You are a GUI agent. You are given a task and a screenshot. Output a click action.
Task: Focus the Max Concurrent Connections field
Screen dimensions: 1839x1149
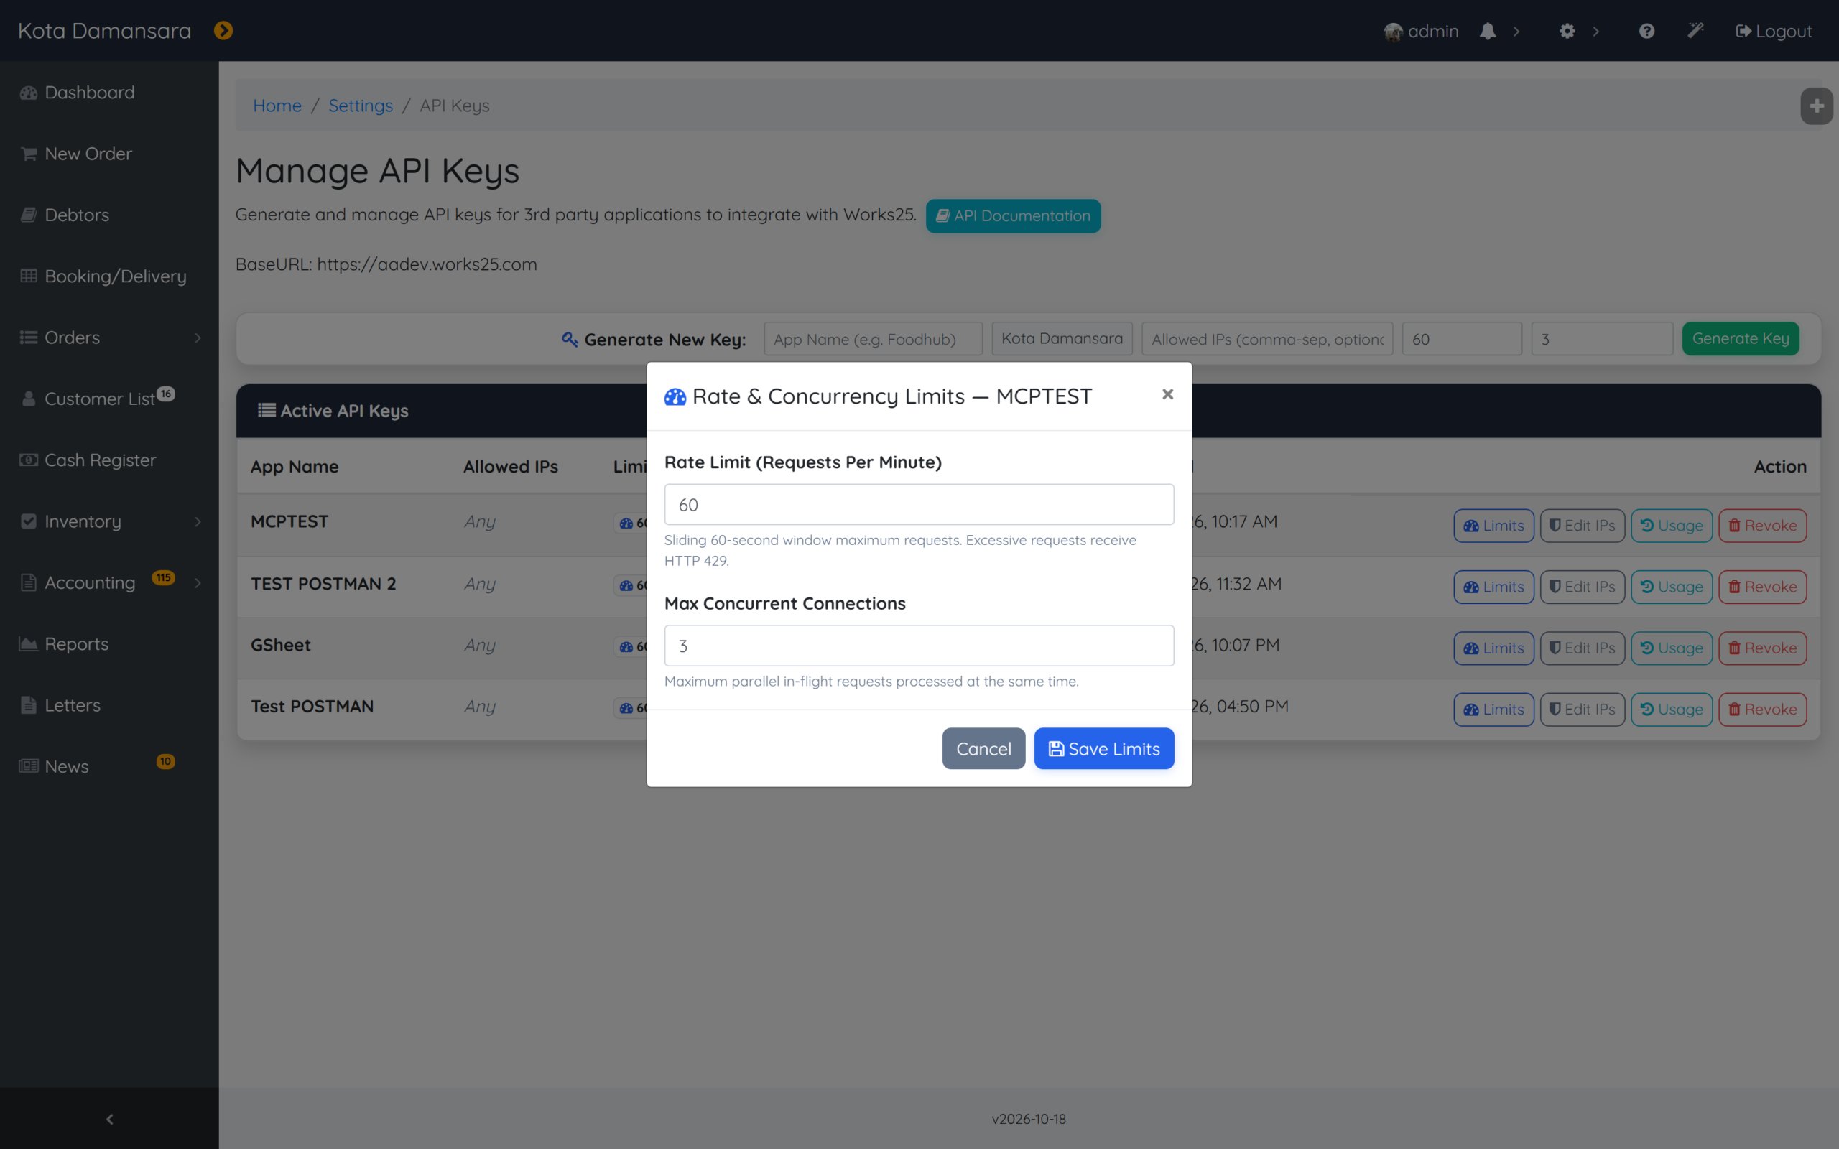click(919, 646)
